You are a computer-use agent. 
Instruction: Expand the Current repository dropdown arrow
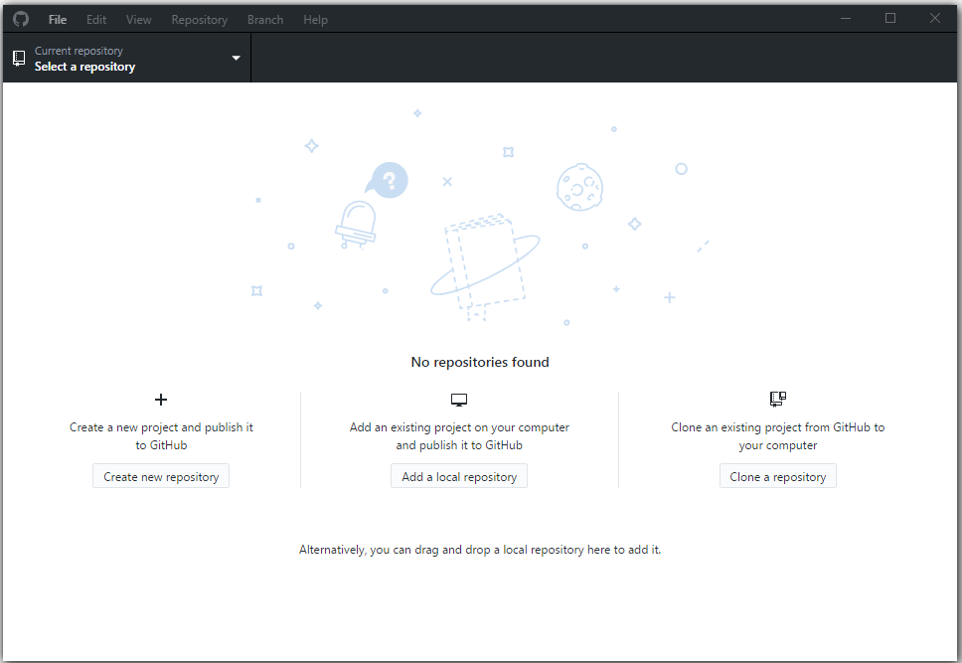pyautogui.click(x=237, y=58)
